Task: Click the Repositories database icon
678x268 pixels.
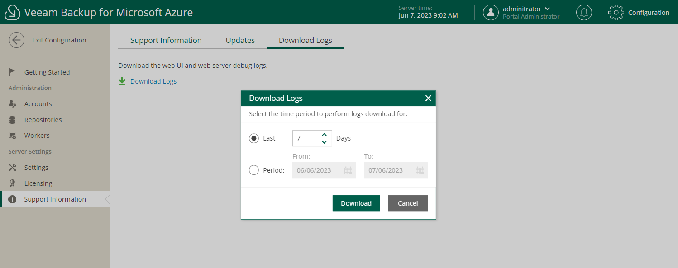Action: pyautogui.click(x=13, y=120)
